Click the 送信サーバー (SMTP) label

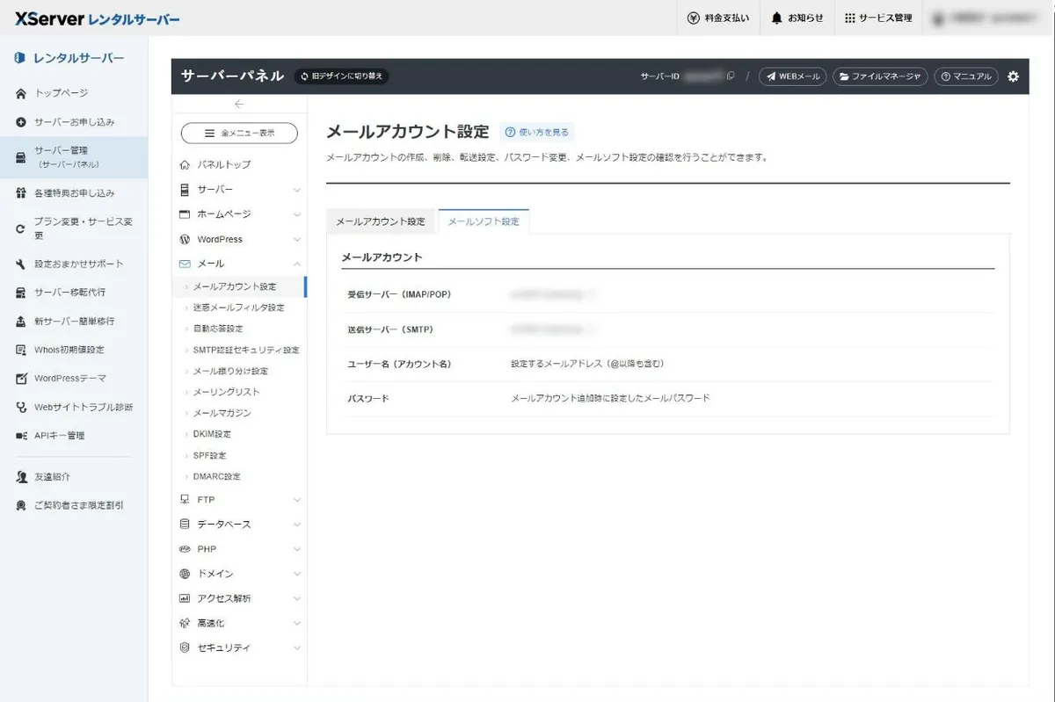click(390, 329)
